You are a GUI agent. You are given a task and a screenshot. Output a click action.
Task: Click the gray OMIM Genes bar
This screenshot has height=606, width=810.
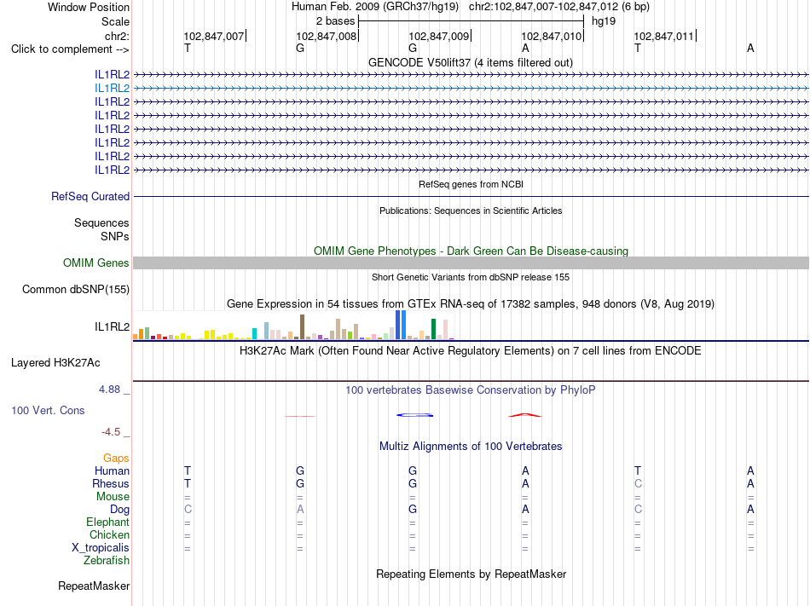click(x=471, y=263)
